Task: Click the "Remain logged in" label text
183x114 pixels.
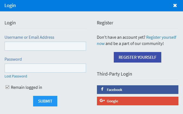Action: point(27,87)
